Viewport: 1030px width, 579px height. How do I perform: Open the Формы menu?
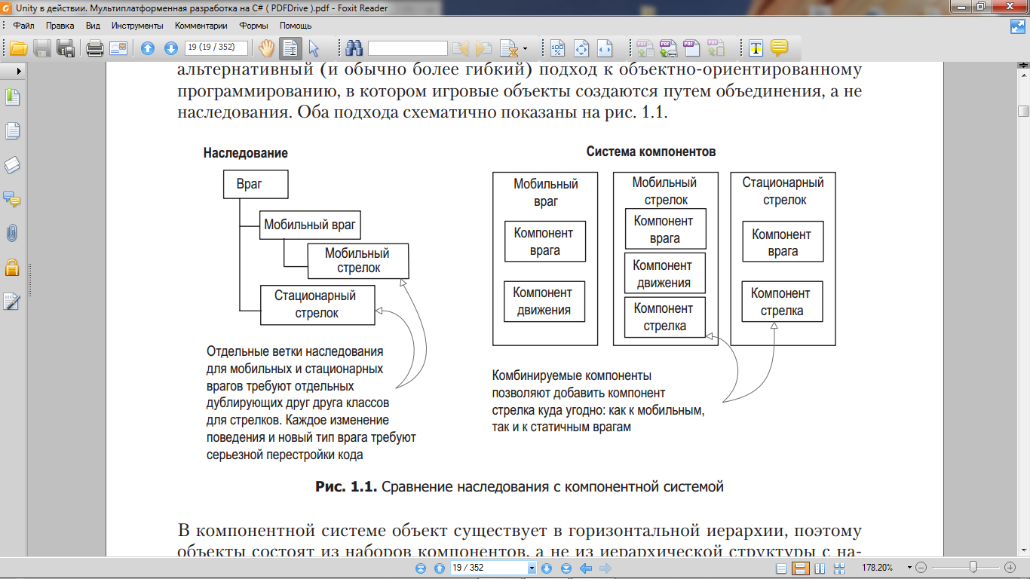coord(253,25)
